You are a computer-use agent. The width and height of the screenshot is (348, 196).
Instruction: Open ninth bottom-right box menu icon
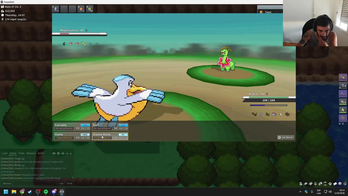[x=340, y=184]
